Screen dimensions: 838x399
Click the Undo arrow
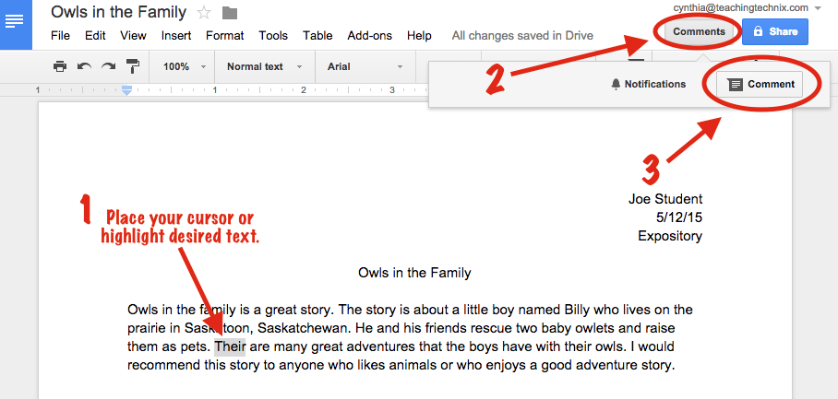[84, 66]
